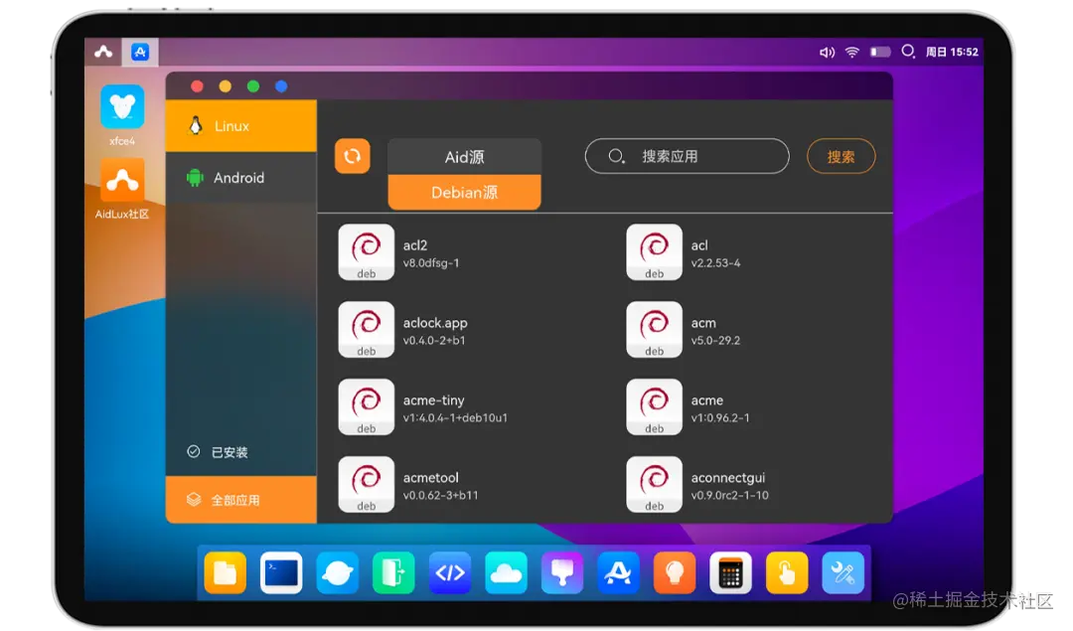Click the acmetool package name

430,477
